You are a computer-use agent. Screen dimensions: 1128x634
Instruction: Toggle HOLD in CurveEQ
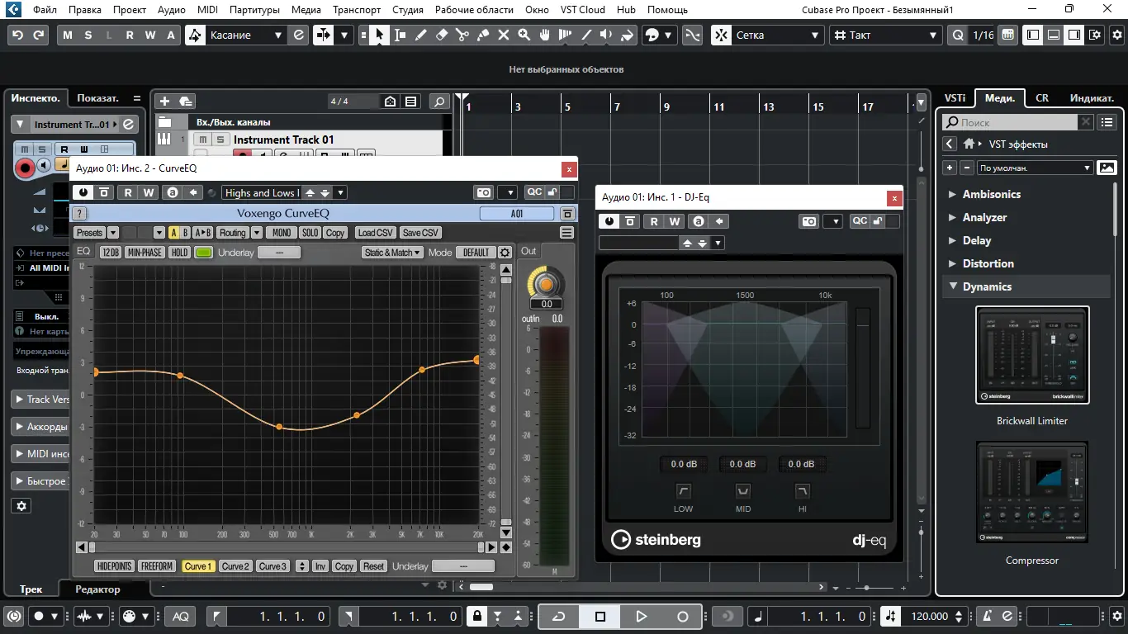(x=179, y=253)
